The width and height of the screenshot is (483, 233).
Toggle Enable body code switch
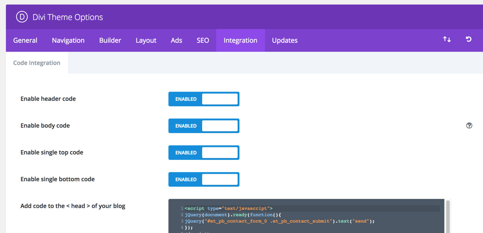pos(204,126)
